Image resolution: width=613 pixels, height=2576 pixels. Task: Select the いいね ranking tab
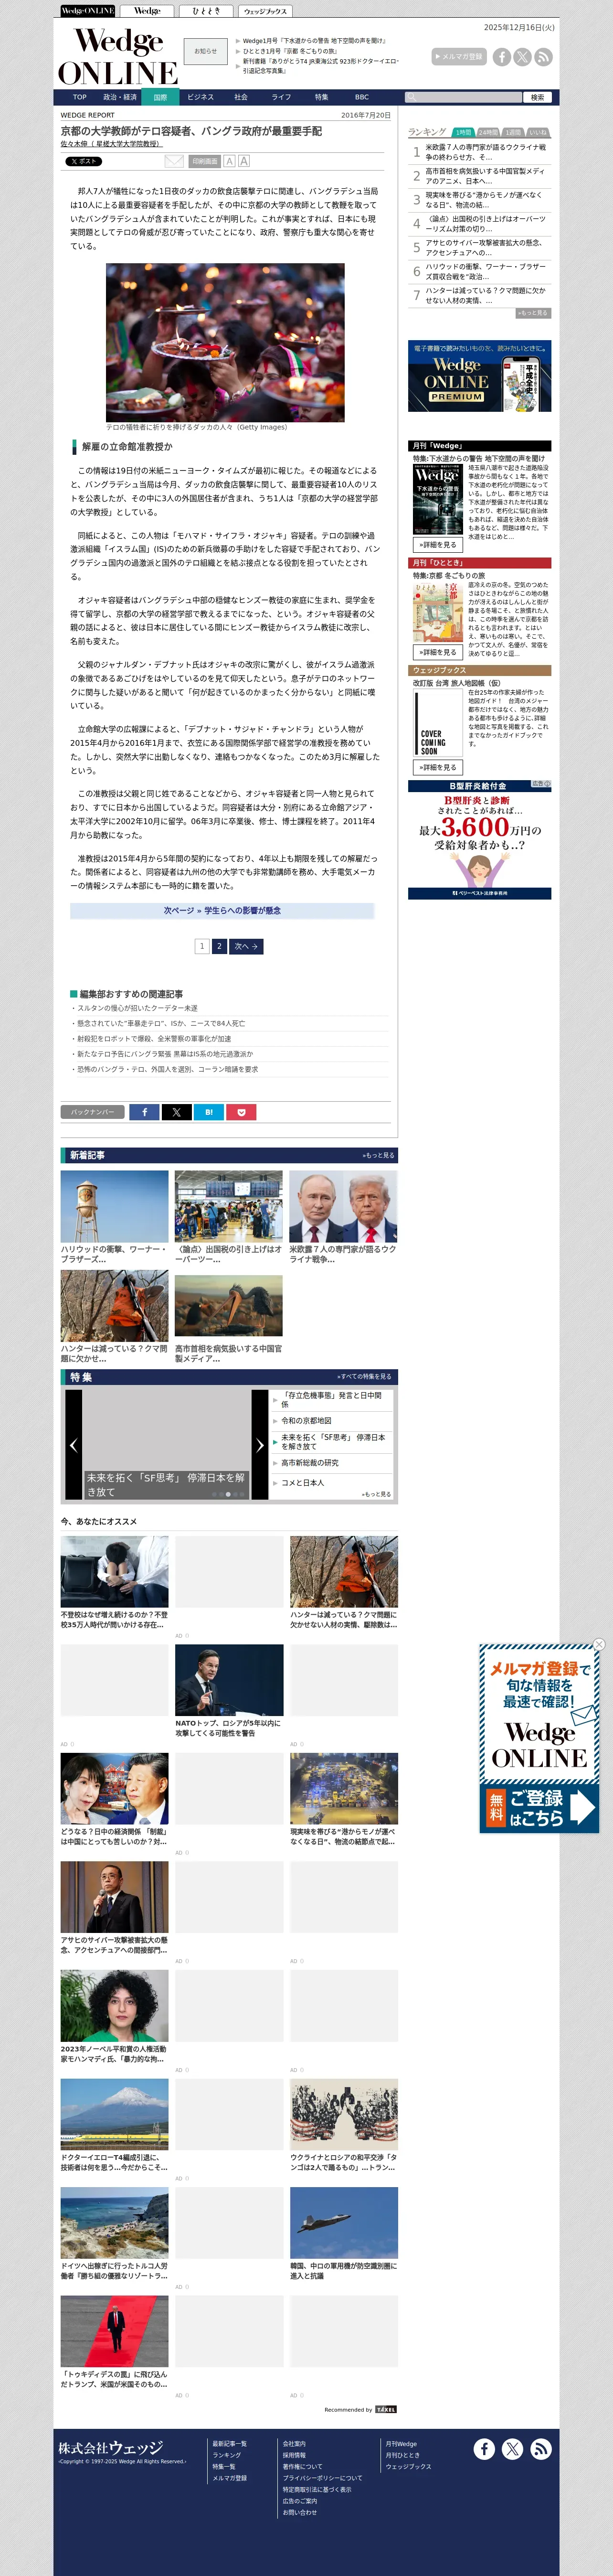tap(538, 132)
